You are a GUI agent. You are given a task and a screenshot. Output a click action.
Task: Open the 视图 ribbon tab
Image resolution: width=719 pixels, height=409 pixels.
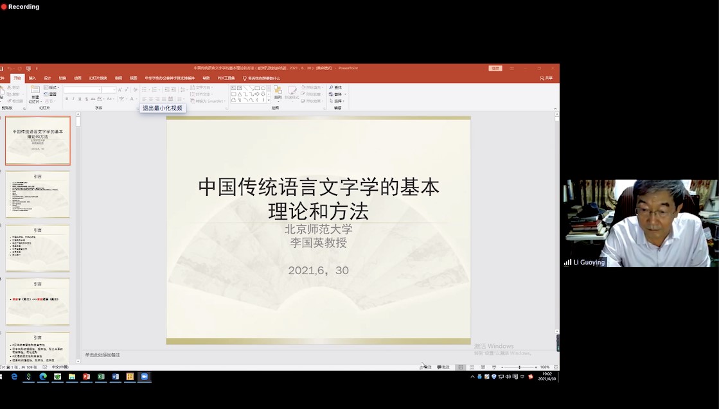(x=134, y=78)
